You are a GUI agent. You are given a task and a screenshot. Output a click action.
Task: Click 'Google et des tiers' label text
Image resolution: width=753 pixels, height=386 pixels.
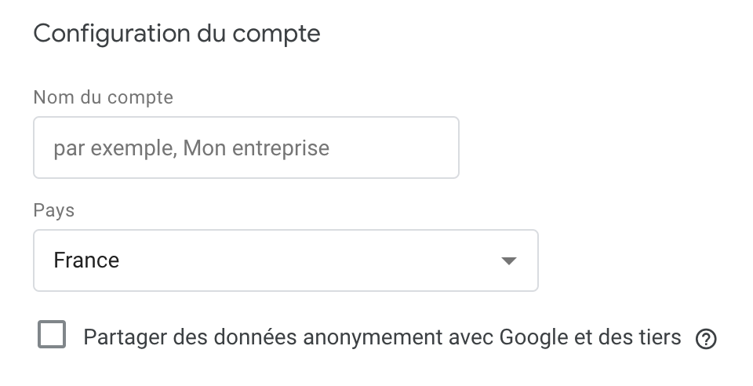coord(590,337)
